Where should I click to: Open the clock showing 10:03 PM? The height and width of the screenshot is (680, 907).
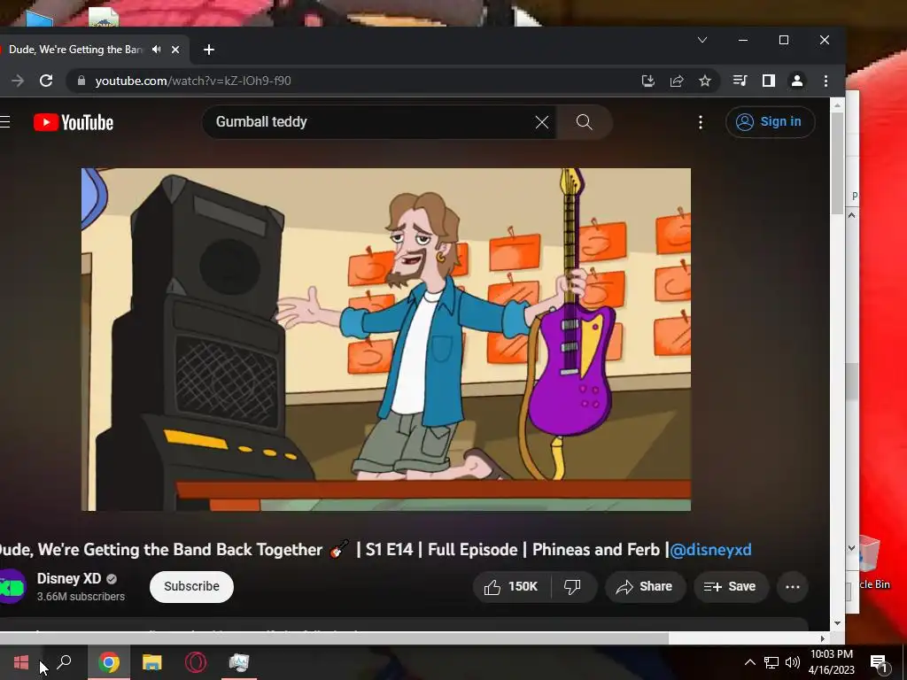tap(831, 662)
